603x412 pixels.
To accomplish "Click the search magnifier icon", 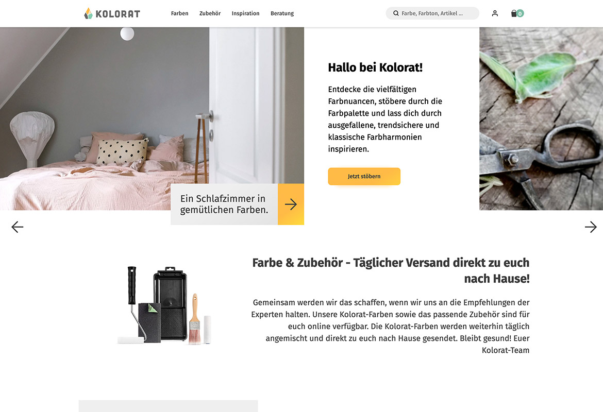I will pyautogui.click(x=396, y=13).
